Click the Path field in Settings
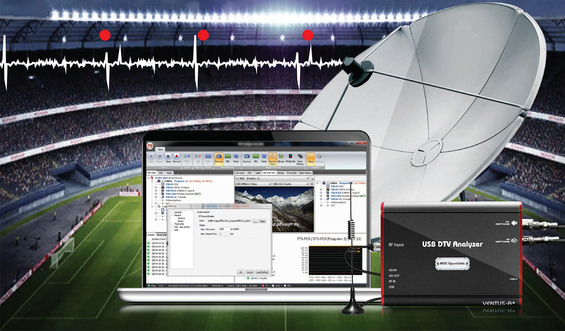The width and height of the screenshot is (565, 331). point(229,221)
